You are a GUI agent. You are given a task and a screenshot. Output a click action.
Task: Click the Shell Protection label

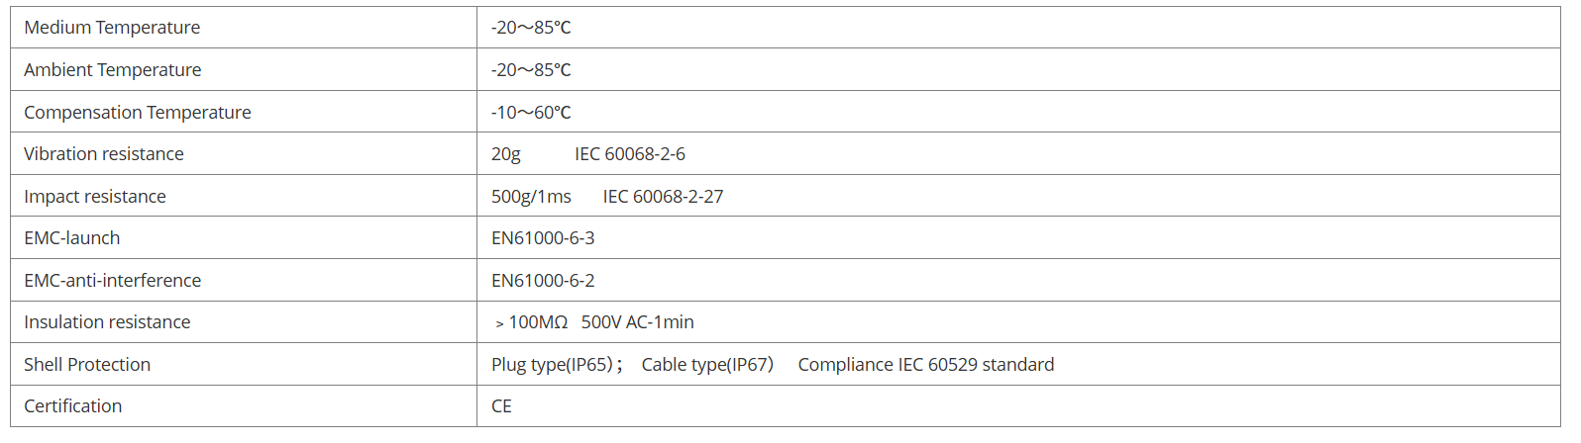coord(87,365)
